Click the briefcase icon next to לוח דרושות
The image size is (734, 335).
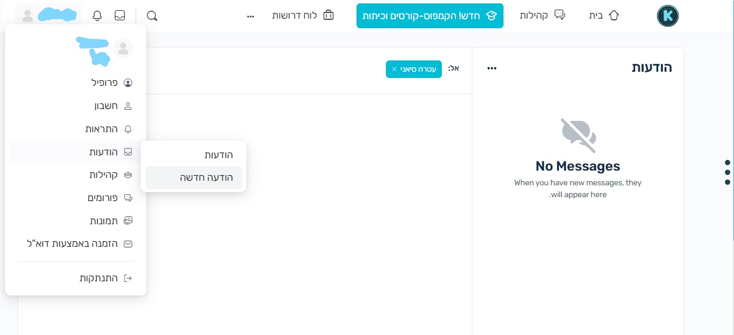(x=328, y=15)
